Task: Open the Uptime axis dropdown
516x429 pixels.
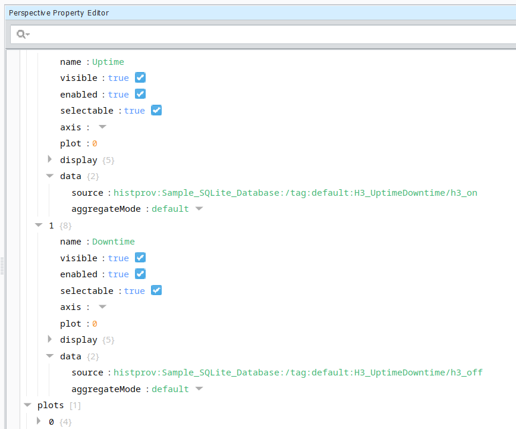Action: tap(103, 127)
